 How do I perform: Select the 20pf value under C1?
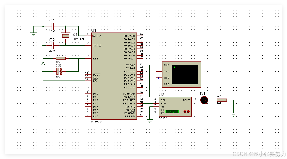click(52, 31)
